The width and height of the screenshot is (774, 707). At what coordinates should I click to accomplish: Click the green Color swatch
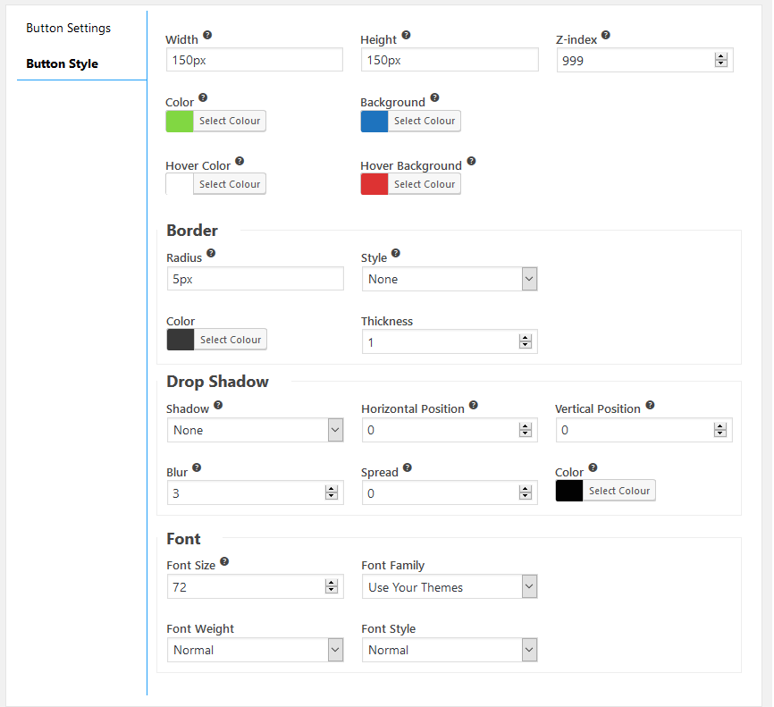coord(180,121)
